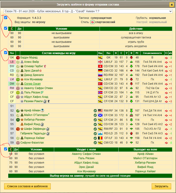Click the Turkish flag for Озгюр Озкая

click(x=100, y=84)
